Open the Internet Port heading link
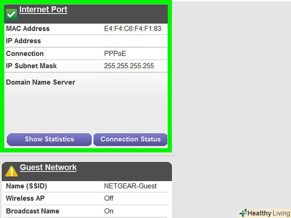 (43, 10)
